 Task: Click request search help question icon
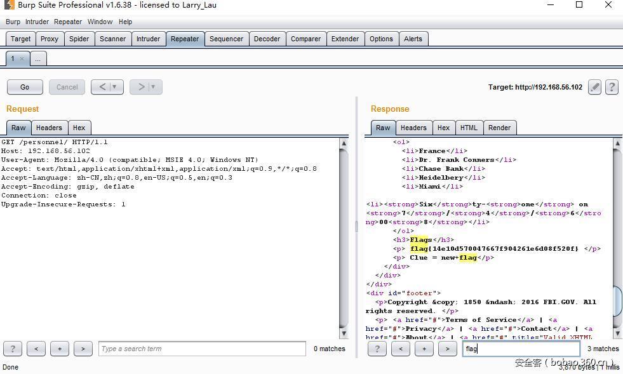tap(13, 349)
